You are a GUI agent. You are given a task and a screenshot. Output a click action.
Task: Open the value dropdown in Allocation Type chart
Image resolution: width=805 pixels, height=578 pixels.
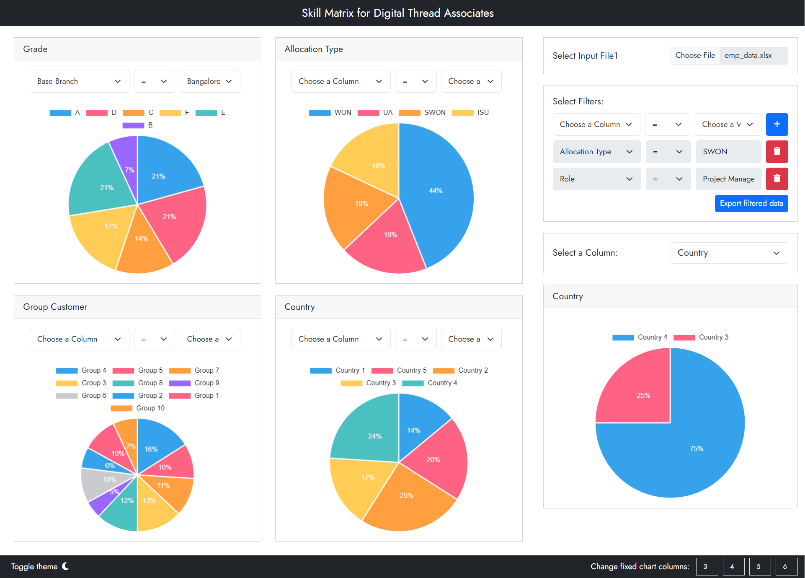tap(471, 81)
